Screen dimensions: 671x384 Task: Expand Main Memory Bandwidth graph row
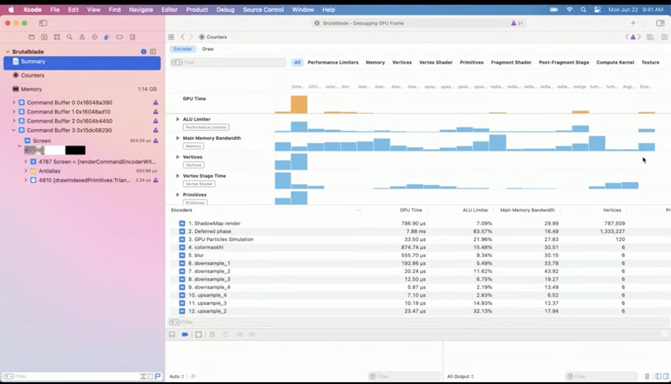(178, 138)
